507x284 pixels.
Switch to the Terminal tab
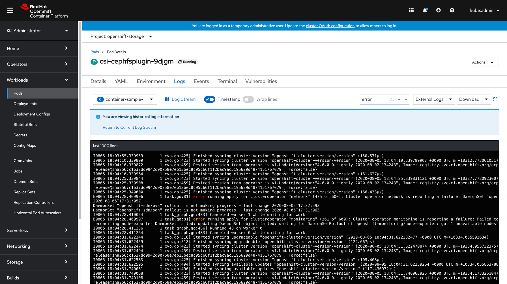227,81
